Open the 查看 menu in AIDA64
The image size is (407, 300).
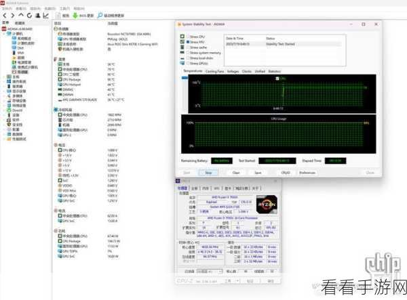pyautogui.click(x=21, y=9)
